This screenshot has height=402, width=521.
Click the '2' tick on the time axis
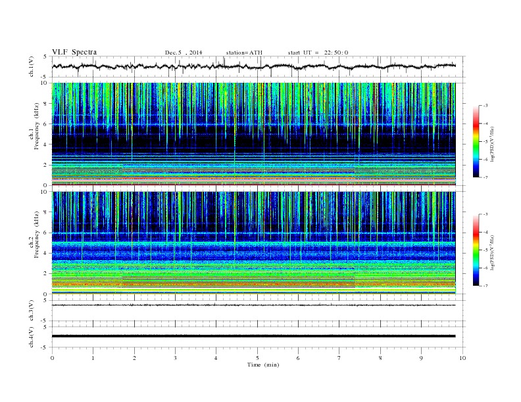coord(134,358)
